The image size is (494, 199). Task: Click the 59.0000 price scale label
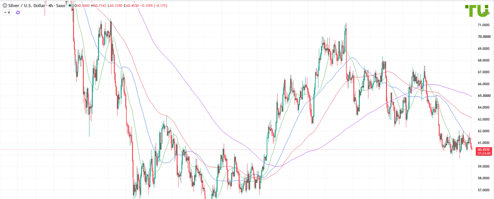coord(484,166)
